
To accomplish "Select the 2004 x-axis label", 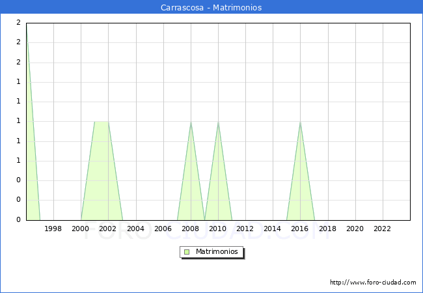I will coord(136,229).
